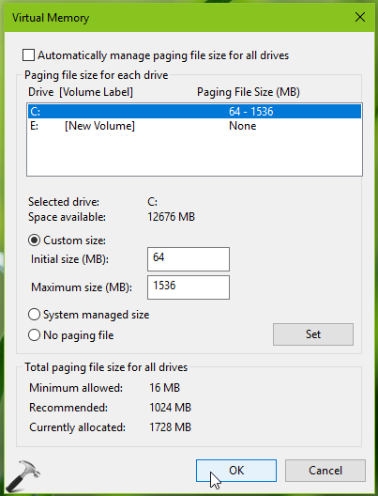Click the Automatically manage paging file label
Screen dimensions: 378x496
tap(163, 55)
